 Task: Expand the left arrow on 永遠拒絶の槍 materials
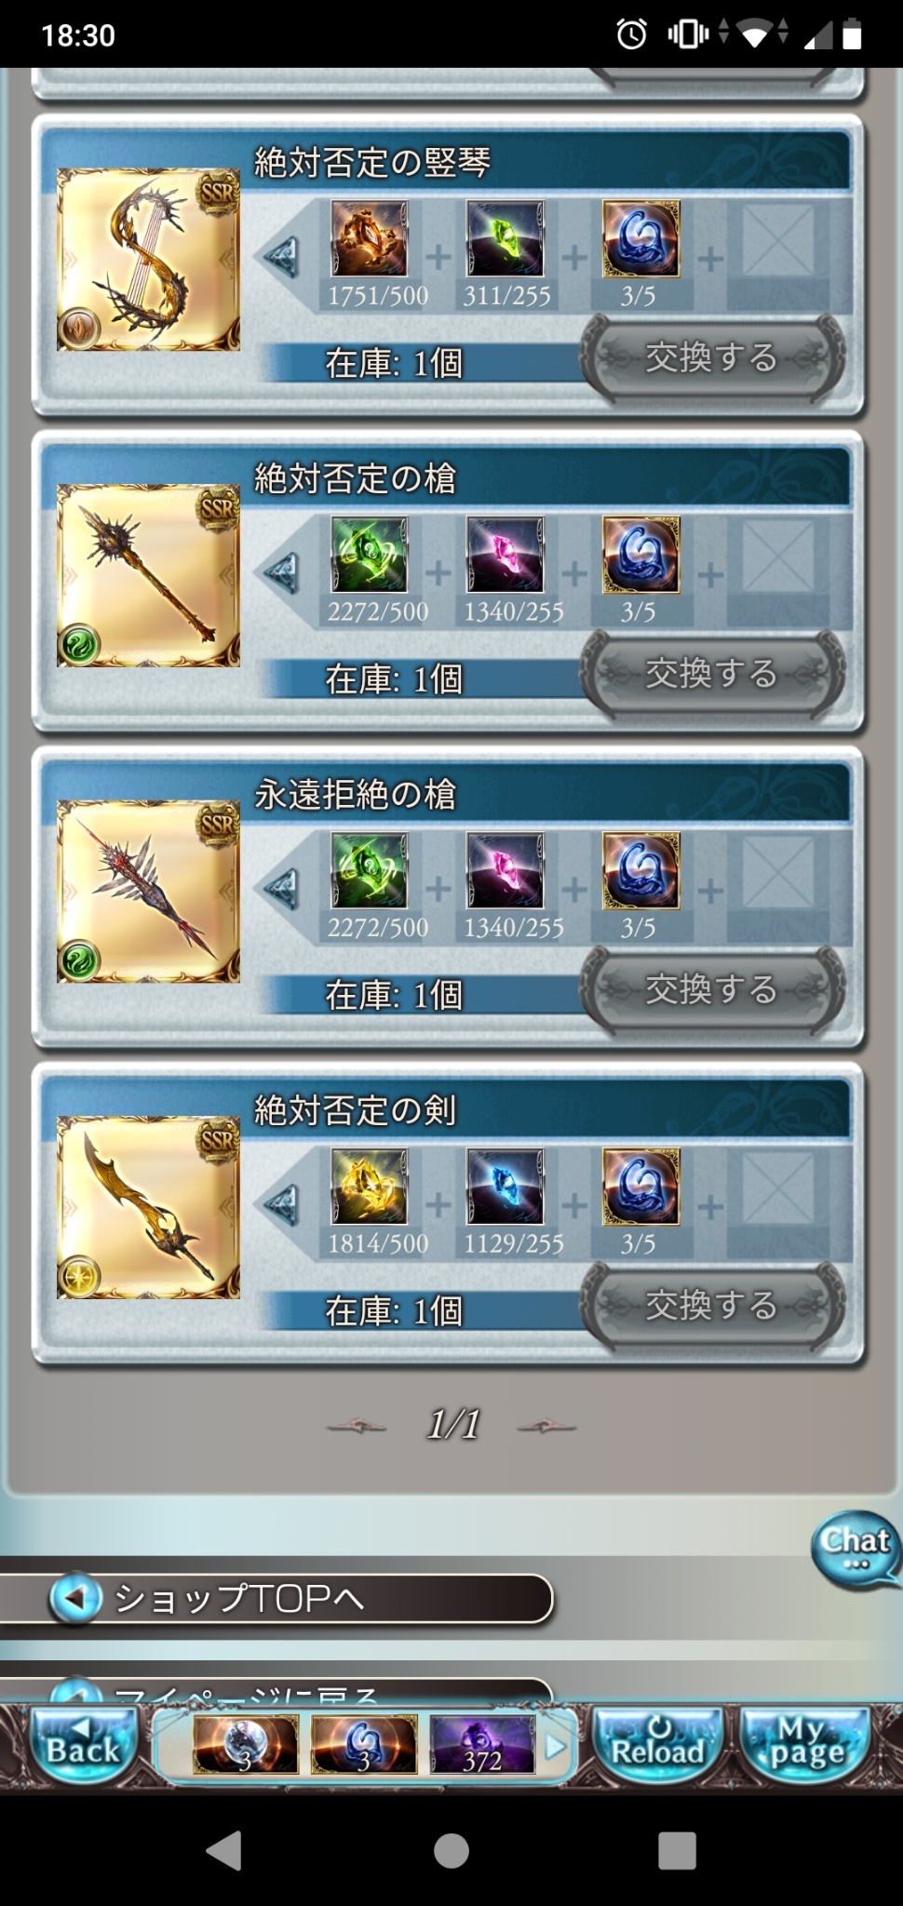tap(281, 887)
